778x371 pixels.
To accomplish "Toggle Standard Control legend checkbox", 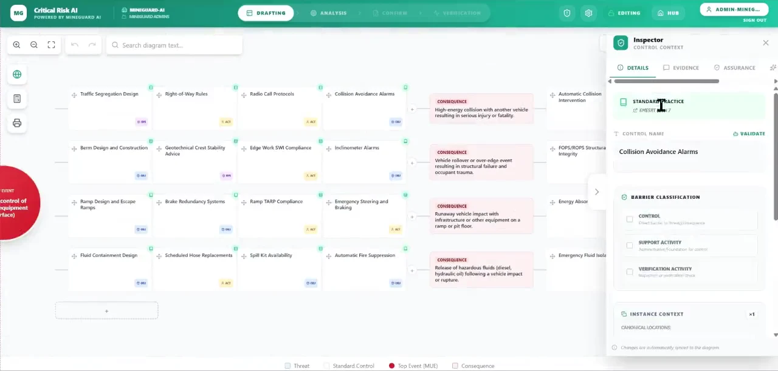I will click(x=326, y=366).
